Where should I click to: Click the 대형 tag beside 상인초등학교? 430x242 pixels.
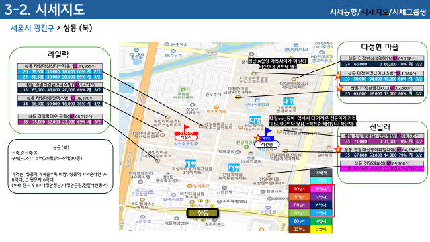click(x=288, y=101)
